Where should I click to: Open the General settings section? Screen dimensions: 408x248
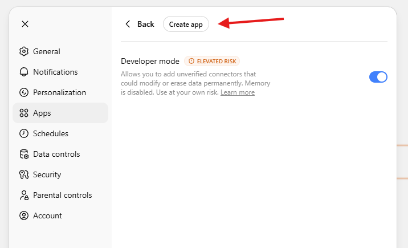tap(60, 51)
